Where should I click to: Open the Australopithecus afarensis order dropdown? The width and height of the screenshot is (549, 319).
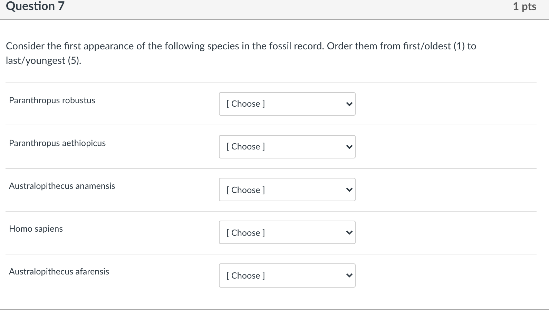click(287, 275)
